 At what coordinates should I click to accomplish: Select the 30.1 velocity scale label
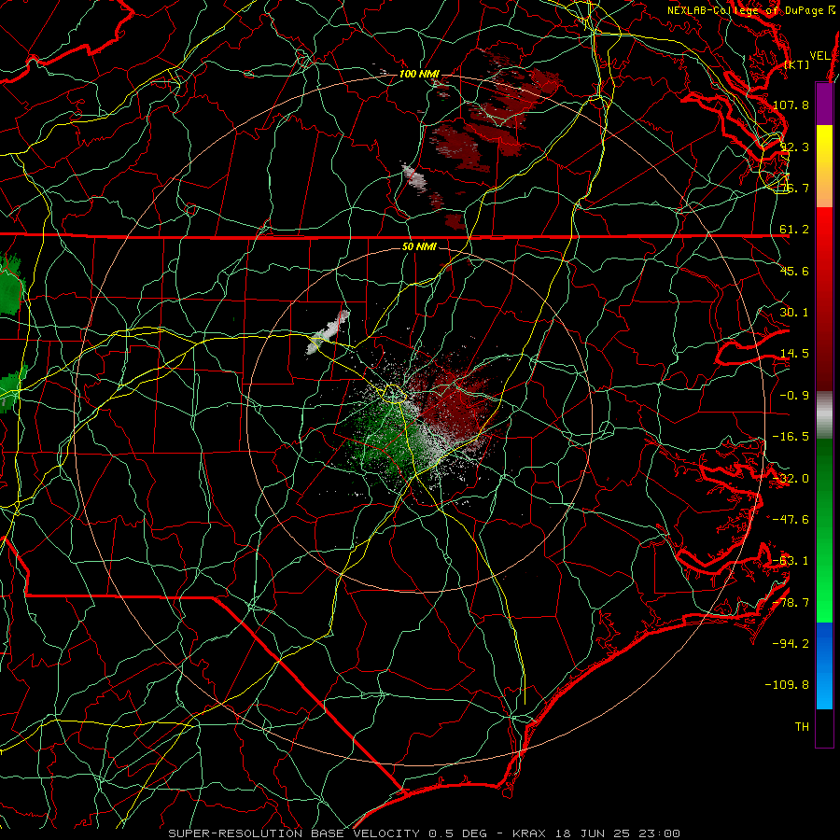794,313
